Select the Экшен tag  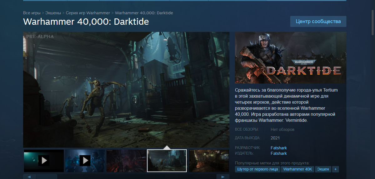(x=323, y=169)
